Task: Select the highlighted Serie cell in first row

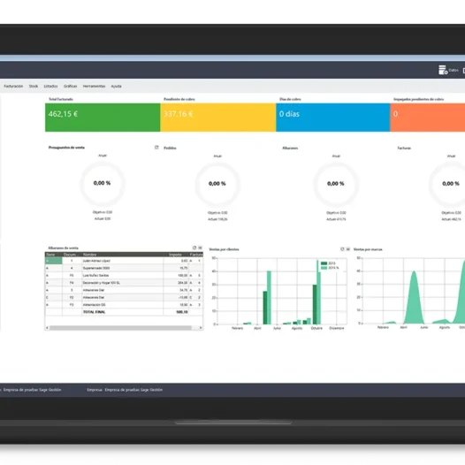Action: point(54,261)
